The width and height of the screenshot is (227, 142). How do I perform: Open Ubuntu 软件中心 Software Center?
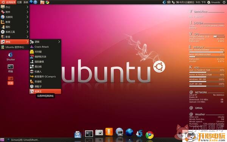click(15, 47)
